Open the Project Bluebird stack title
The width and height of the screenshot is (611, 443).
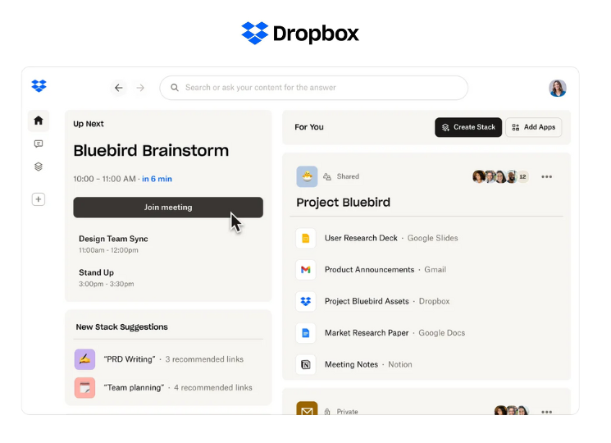343,202
